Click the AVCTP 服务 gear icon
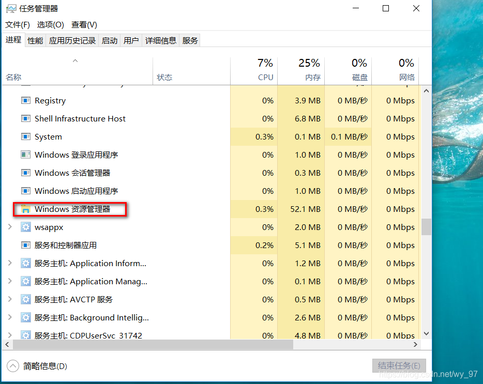 point(25,299)
